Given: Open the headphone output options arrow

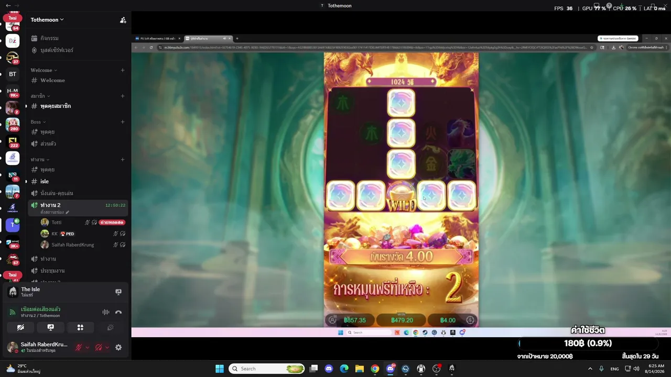Looking at the screenshot, I should pos(107,347).
